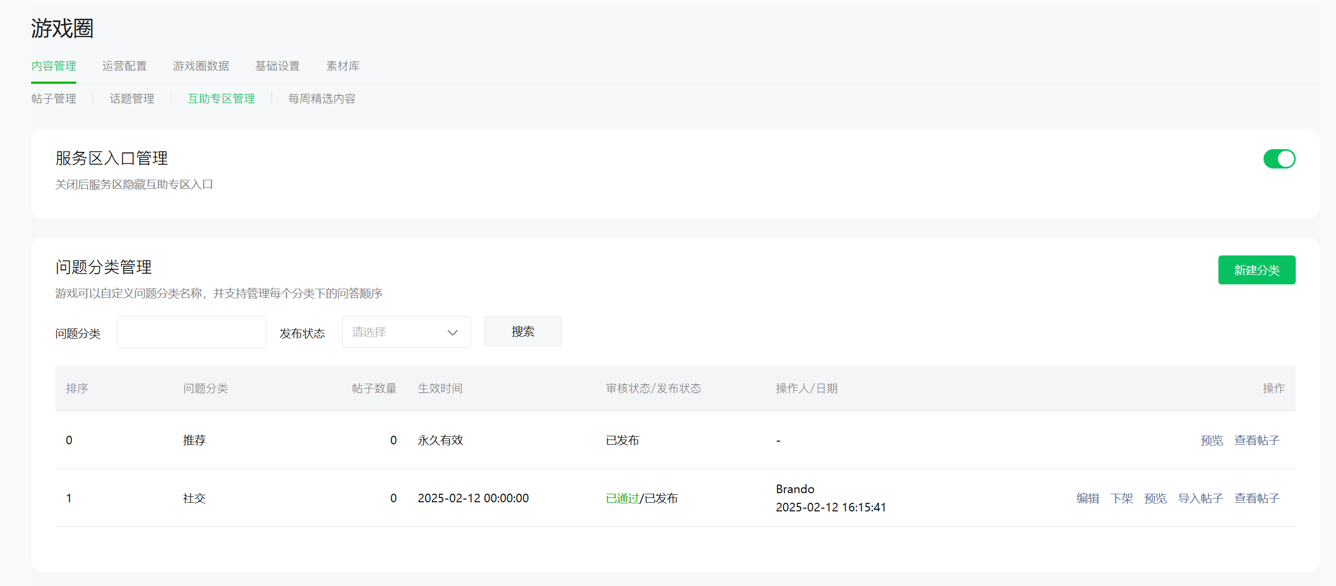Open the 帖子管理 sub-tab
Image resolution: width=1336 pixels, height=586 pixels.
pos(54,99)
